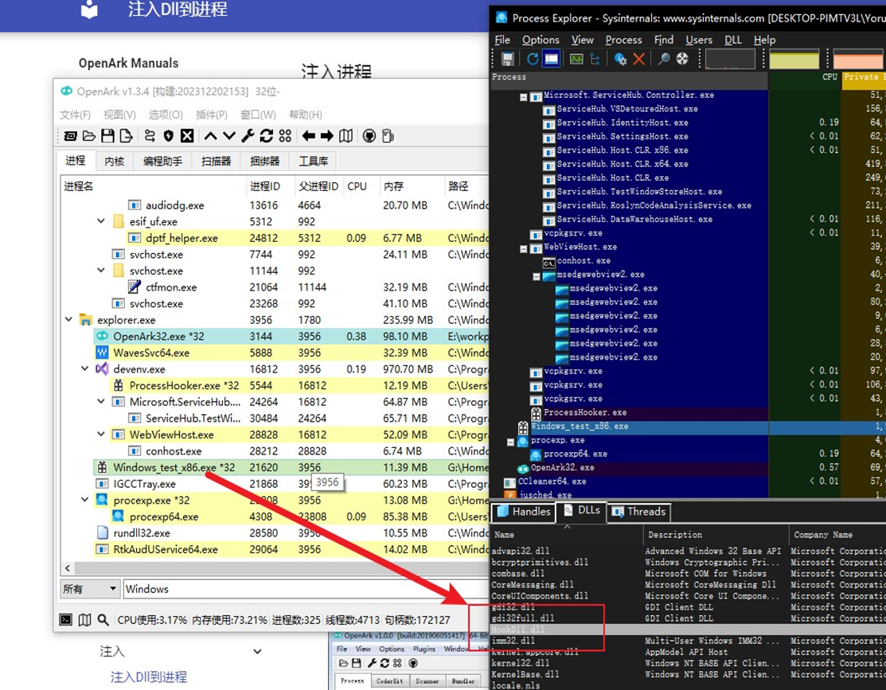Click the yellow commit history graph
The height and width of the screenshot is (690, 886).
(x=794, y=59)
